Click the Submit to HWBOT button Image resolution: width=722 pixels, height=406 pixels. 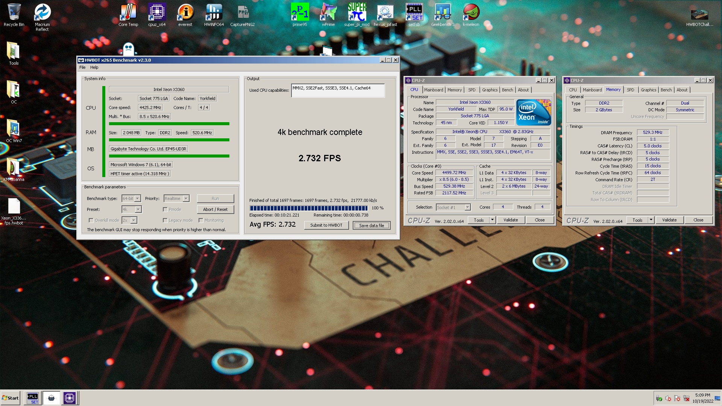[326, 225]
